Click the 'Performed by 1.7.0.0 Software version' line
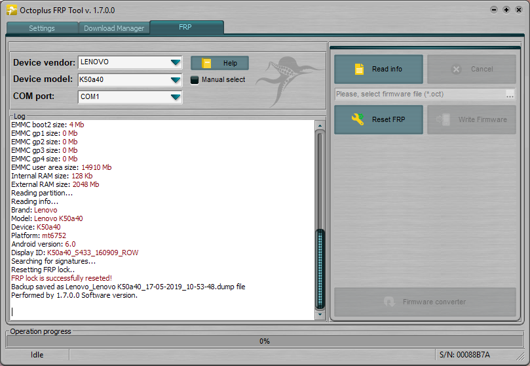This screenshot has height=366, width=530. 75,295
